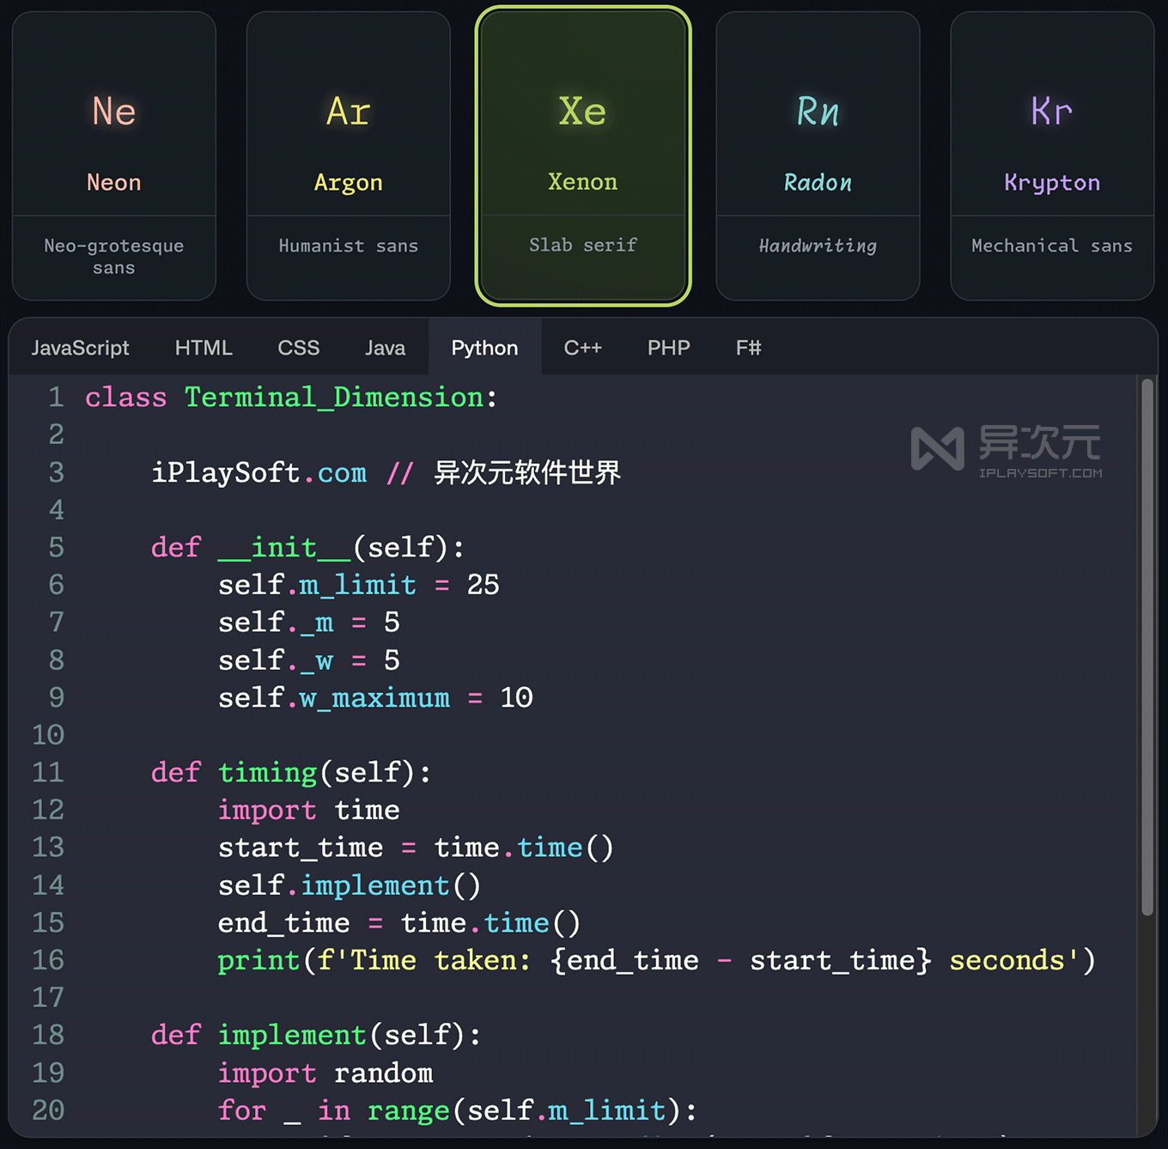Viewport: 1168px width, 1149px height.
Task: Switch to the C++ tab
Action: click(583, 347)
